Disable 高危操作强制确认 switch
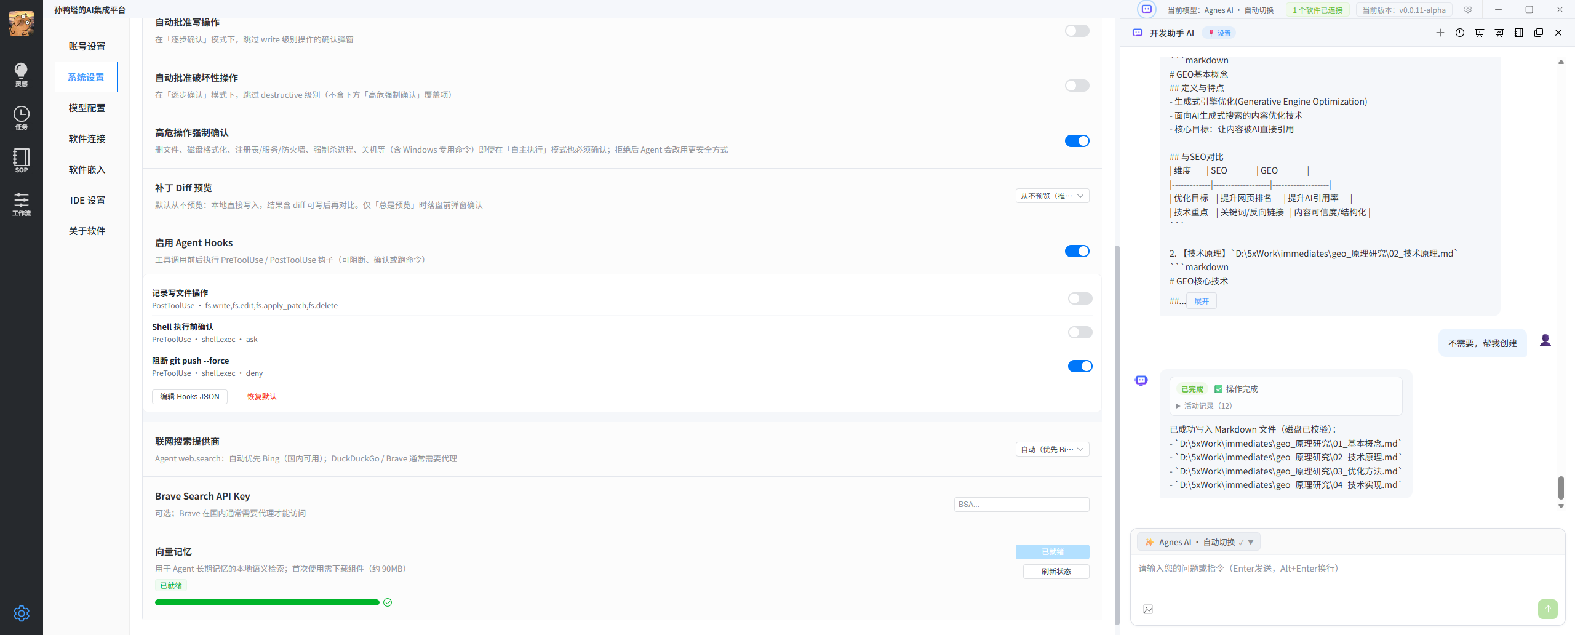This screenshot has width=1575, height=635. click(x=1077, y=141)
